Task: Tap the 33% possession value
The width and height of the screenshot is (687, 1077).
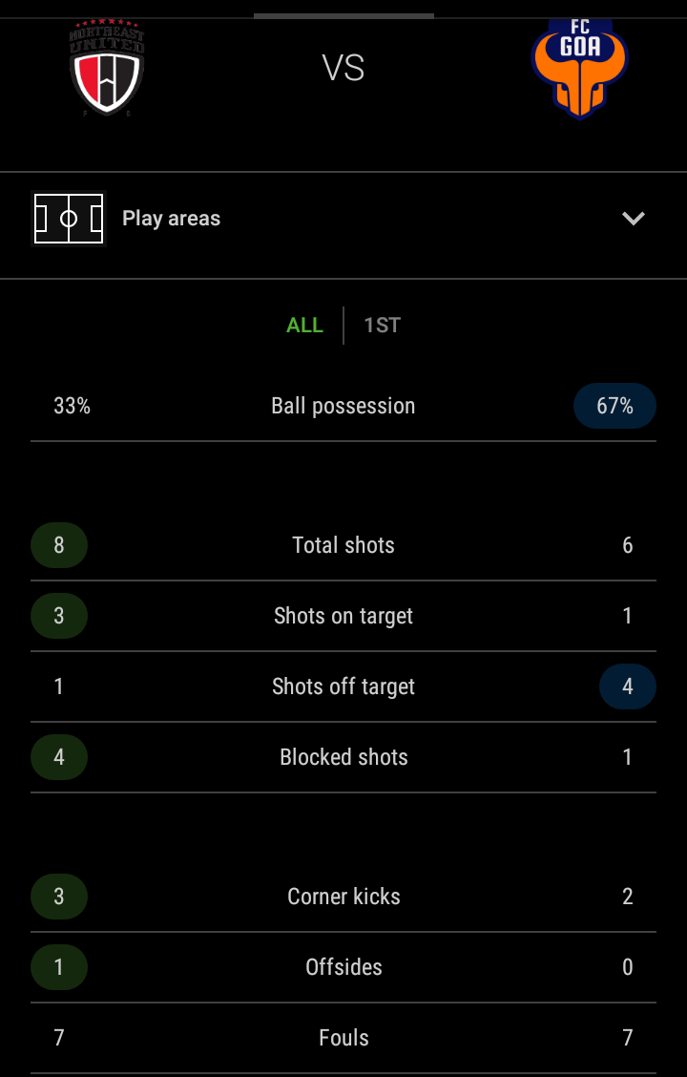Action: click(73, 406)
